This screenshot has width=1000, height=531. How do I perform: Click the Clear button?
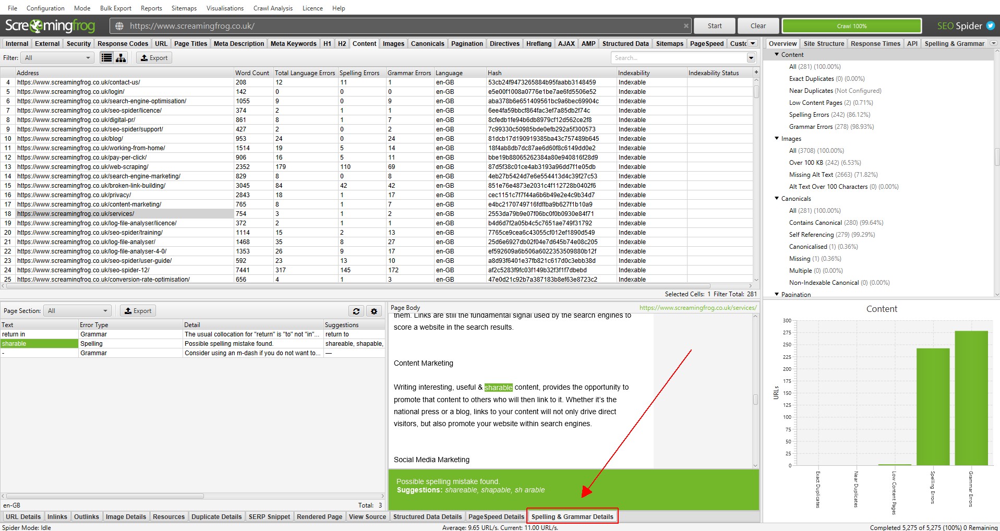pyautogui.click(x=757, y=25)
